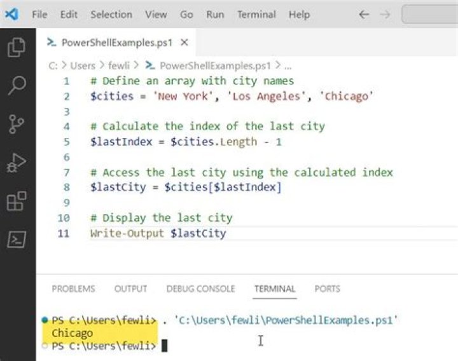The width and height of the screenshot is (458, 361).
Task: Click the '# Display the last city' comment
Action: 161,218
